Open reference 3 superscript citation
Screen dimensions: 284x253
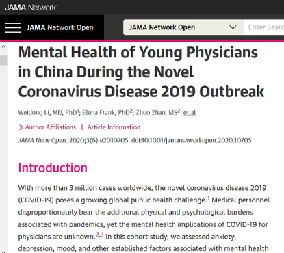tap(102, 235)
